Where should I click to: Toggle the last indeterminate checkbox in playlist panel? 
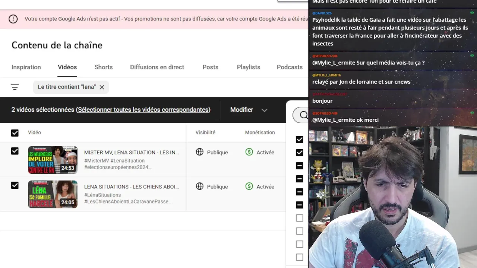[x=299, y=205]
